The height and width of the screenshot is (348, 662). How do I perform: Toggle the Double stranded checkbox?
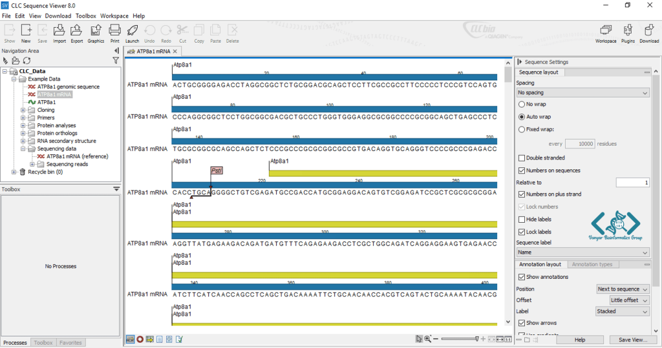pos(522,158)
